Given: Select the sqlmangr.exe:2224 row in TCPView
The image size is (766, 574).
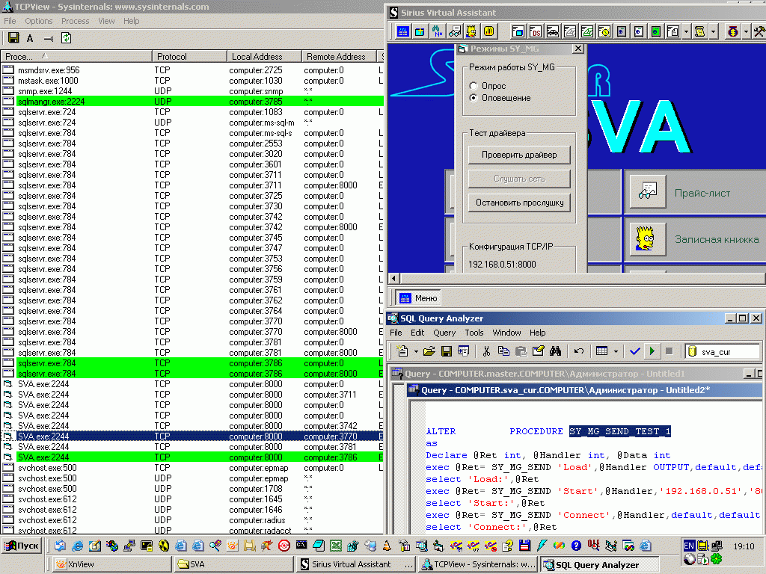Looking at the screenshot, I should 192,102.
